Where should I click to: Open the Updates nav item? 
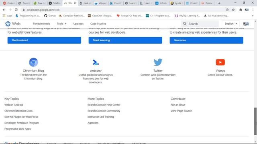pyautogui.click(x=78, y=24)
